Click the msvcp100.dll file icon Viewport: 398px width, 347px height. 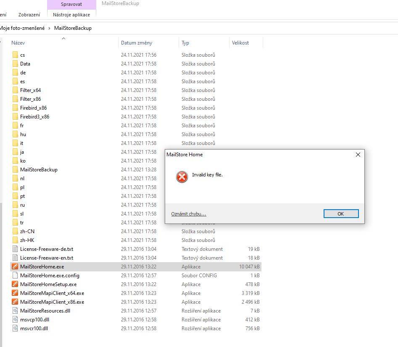15,320
